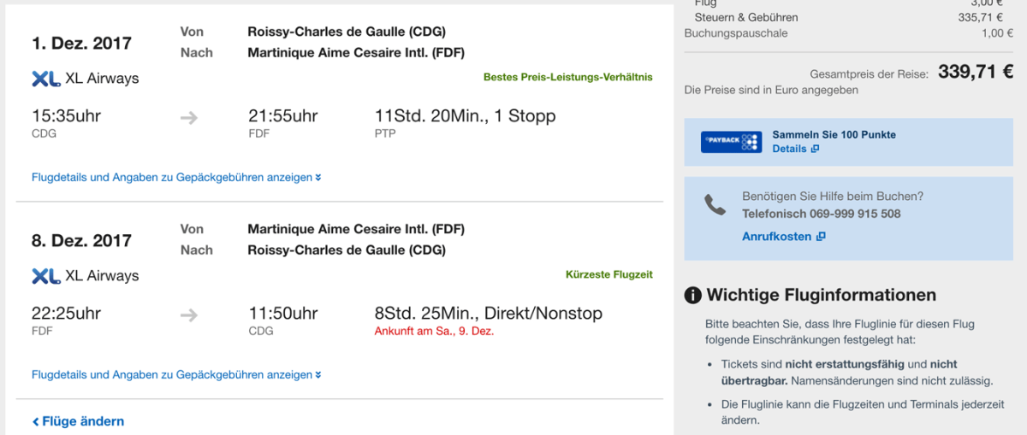The width and height of the screenshot is (1027, 435).
Task: Go back via Flüge ändern
Action: click(83, 421)
